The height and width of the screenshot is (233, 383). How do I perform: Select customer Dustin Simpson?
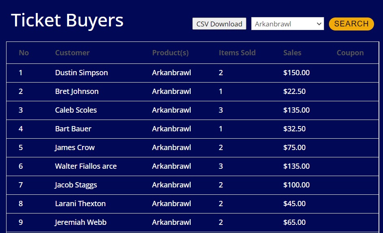(x=81, y=73)
